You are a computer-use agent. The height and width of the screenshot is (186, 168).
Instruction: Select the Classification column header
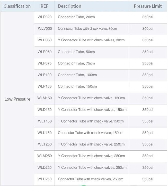click(17, 6)
